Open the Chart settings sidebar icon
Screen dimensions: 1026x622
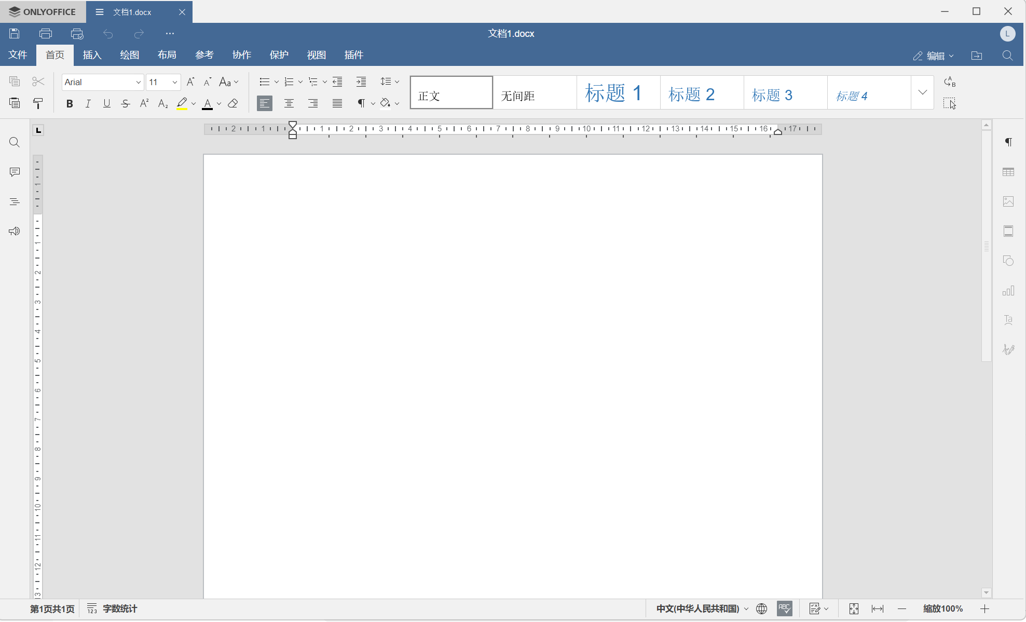(x=1008, y=291)
